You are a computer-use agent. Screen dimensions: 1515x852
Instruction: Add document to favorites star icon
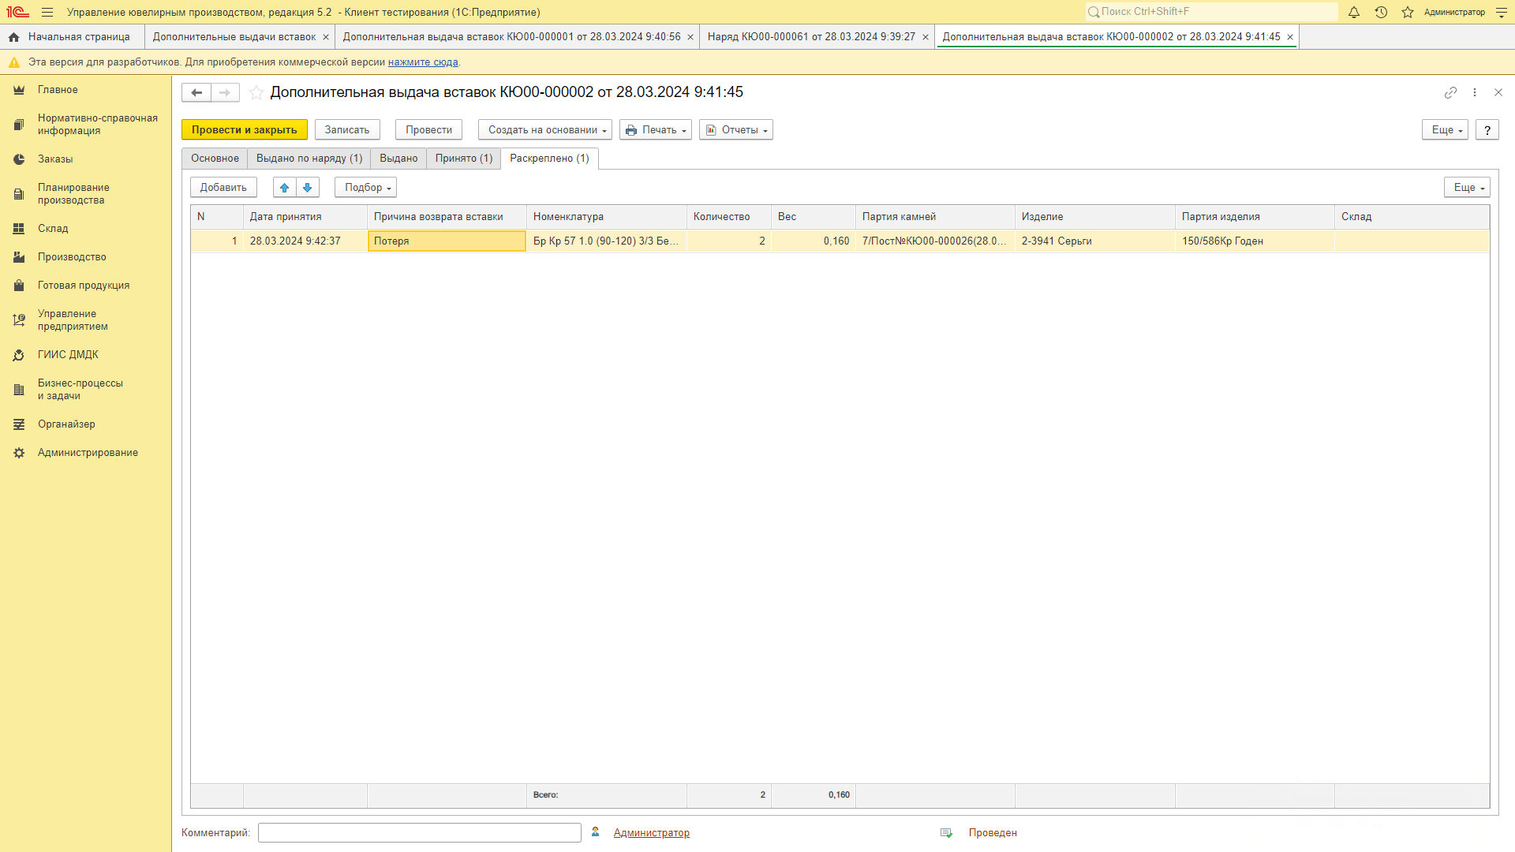[x=256, y=92]
